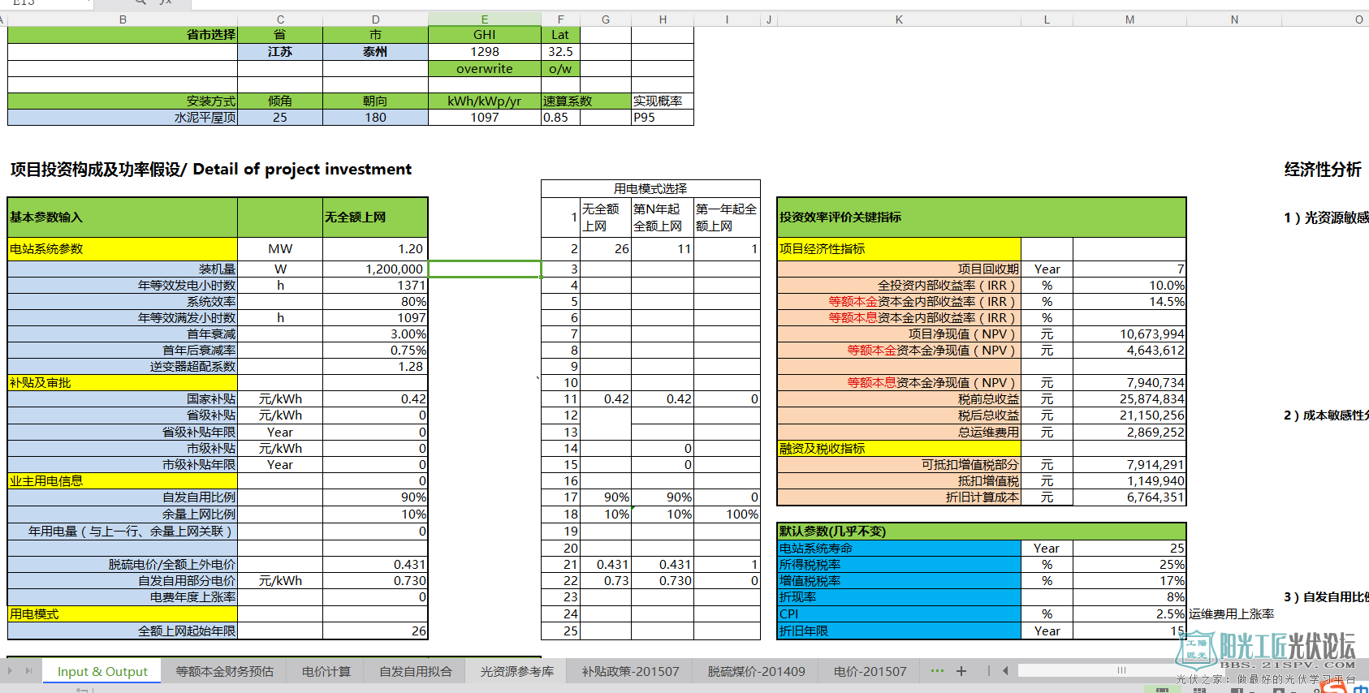Select column C header
This screenshot has width=1369, height=693.
click(x=280, y=19)
